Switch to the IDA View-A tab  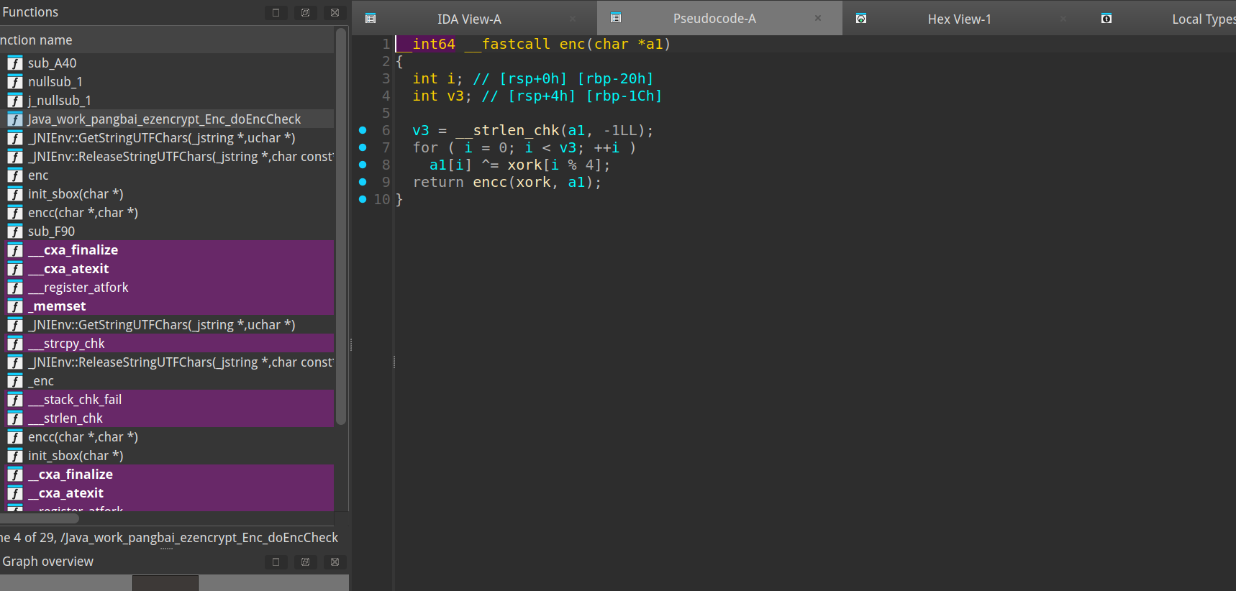tap(469, 19)
